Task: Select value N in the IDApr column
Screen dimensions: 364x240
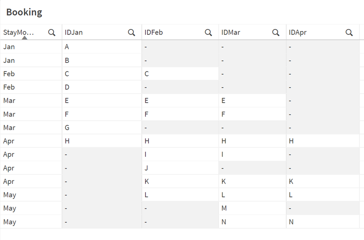Action: coord(291,222)
